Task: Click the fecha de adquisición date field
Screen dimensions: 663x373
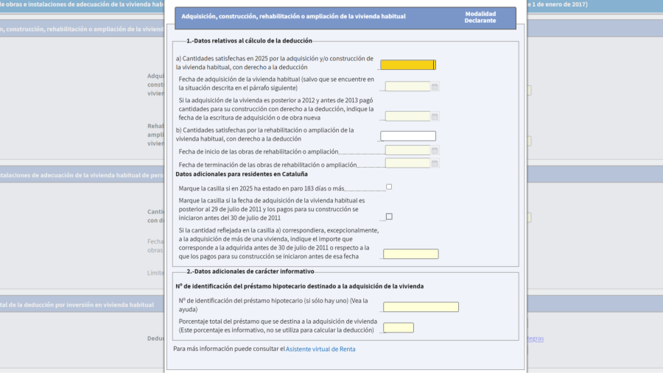Action: coord(407,87)
